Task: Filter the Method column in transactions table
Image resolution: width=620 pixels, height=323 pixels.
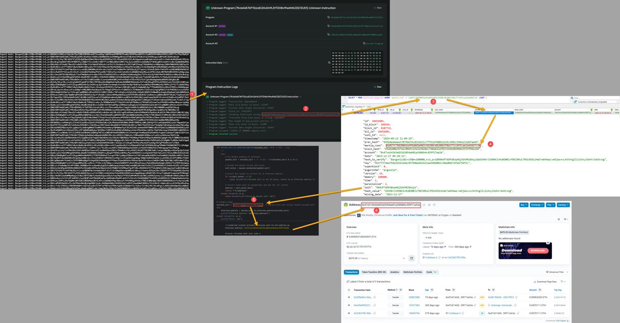Action: 401,289
